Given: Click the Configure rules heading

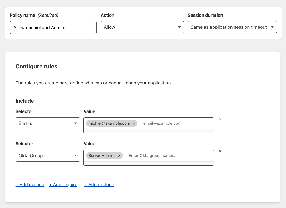Looking at the screenshot, I should click(x=36, y=66).
